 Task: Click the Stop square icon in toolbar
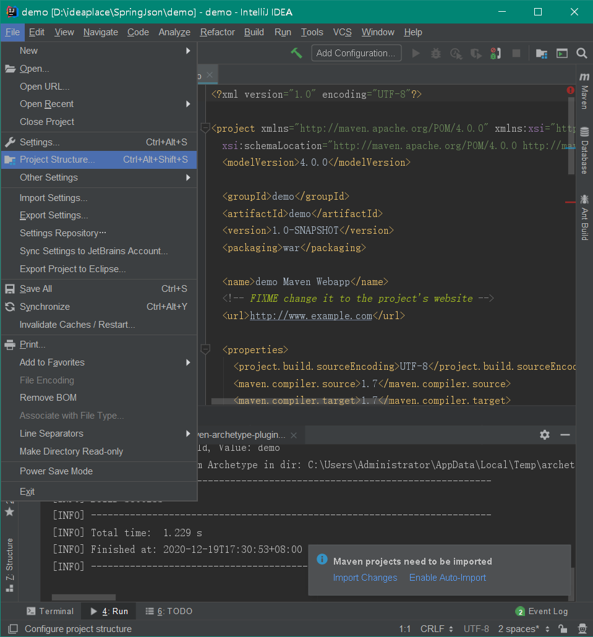516,53
